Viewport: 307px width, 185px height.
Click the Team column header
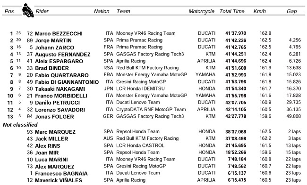(123, 11)
